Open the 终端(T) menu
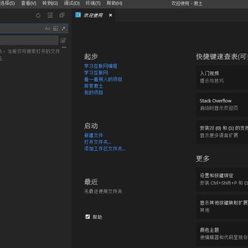The height and width of the screenshot is (248, 248). [x=93, y=3]
